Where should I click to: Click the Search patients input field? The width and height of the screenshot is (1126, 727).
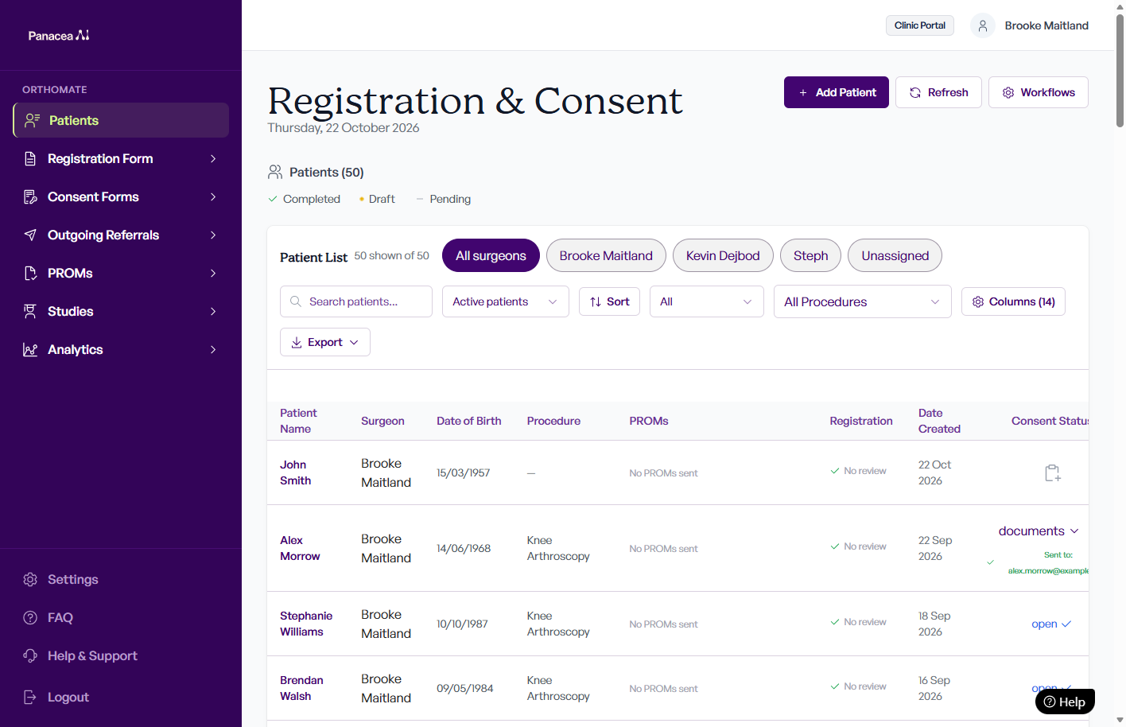pos(356,301)
